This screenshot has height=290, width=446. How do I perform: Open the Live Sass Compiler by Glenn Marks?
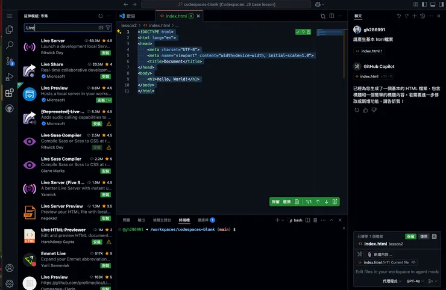pos(68,165)
